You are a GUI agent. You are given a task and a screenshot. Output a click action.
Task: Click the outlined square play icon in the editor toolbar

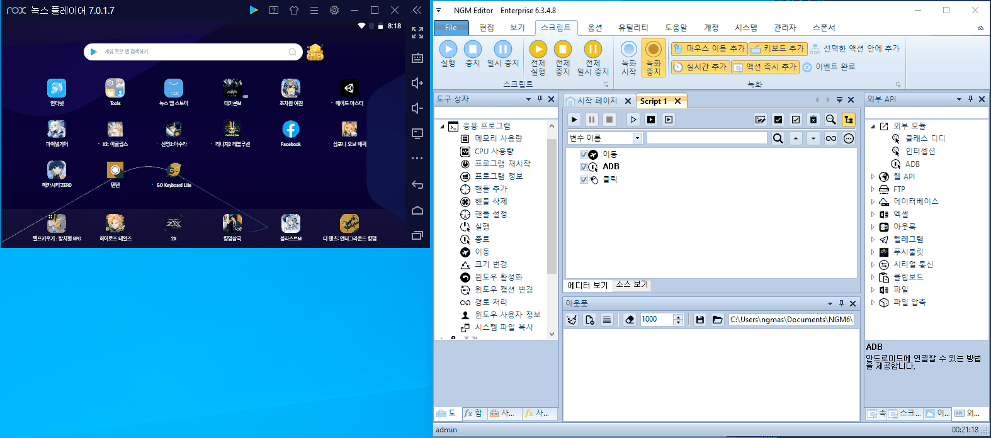point(669,120)
